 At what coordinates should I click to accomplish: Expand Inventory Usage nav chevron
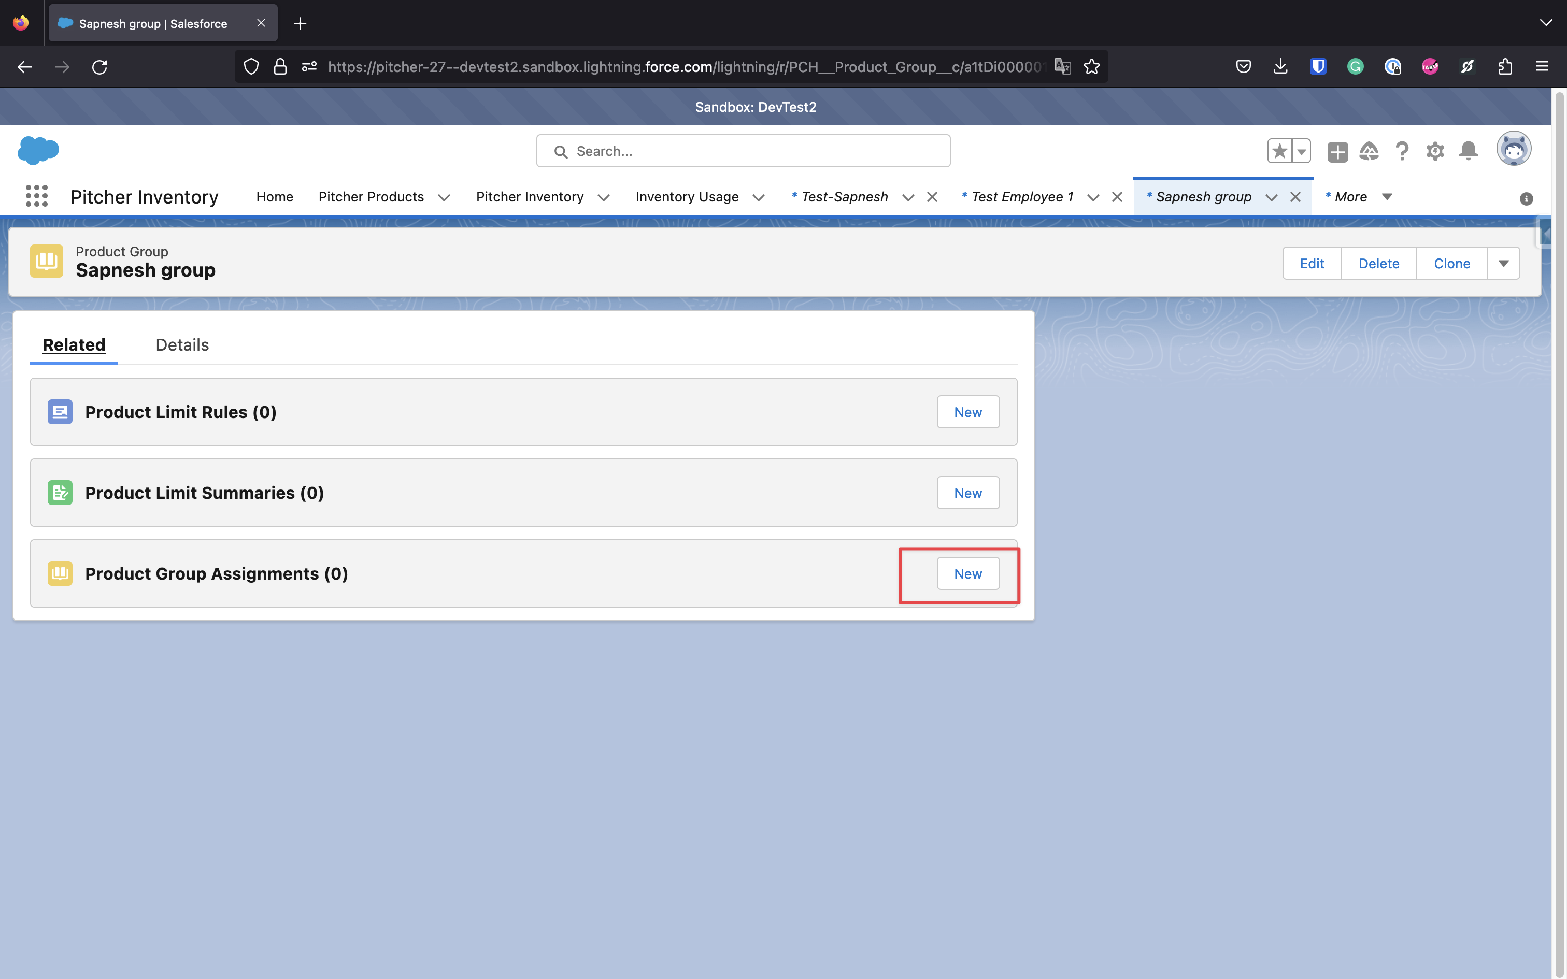759,197
